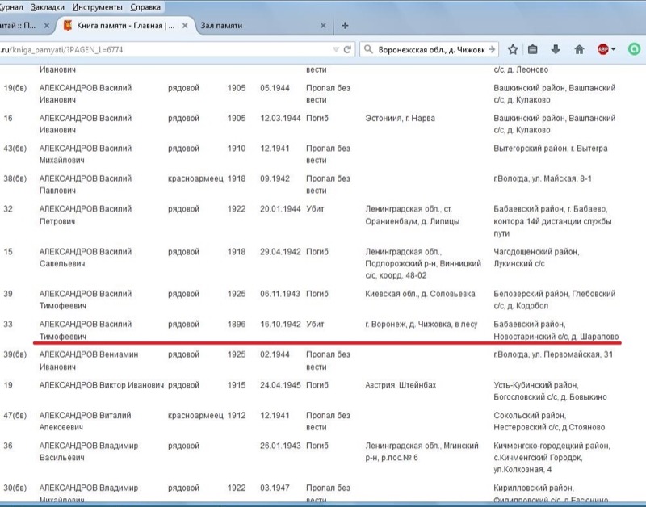
Task: Expand the Adblock Plus dropdown arrow
Action: click(x=614, y=49)
